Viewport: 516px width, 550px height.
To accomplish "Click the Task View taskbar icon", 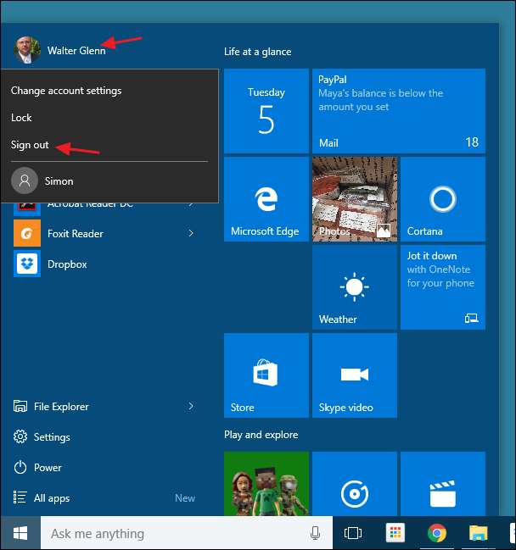I will coord(352,533).
